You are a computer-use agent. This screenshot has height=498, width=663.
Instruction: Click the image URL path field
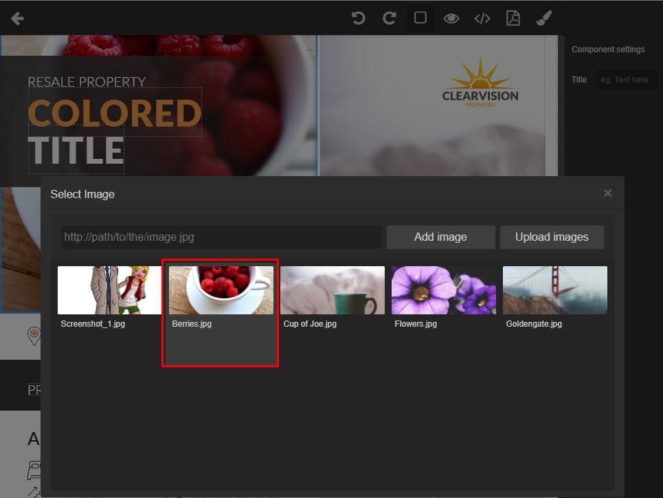click(x=221, y=237)
